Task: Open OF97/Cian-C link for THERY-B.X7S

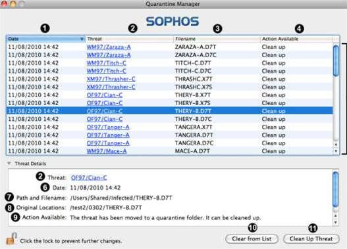Action: [105, 103]
